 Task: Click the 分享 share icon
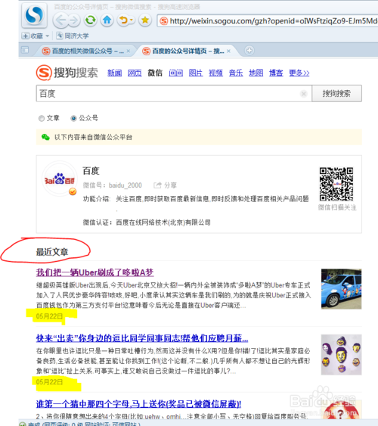157,185
